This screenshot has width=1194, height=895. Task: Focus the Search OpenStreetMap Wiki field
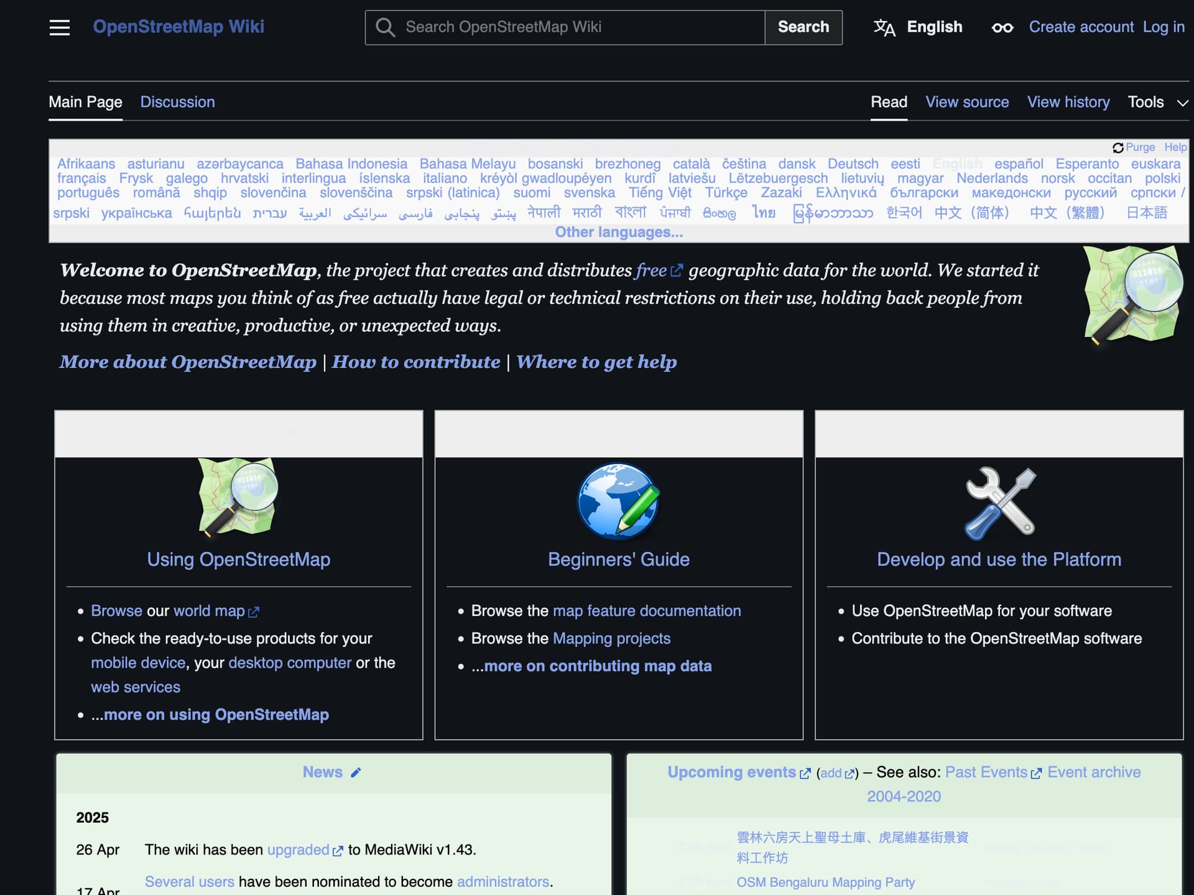coord(565,27)
